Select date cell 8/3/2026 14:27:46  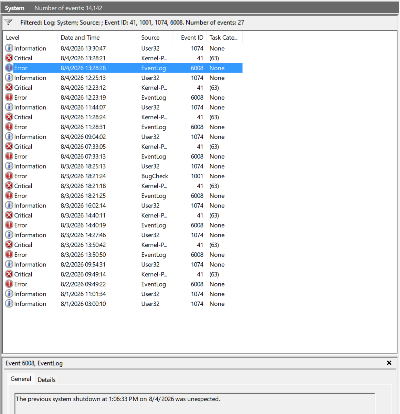pos(83,235)
